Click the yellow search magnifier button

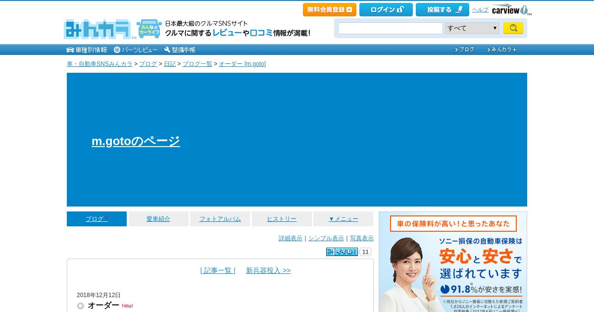click(x=513, y=28)
